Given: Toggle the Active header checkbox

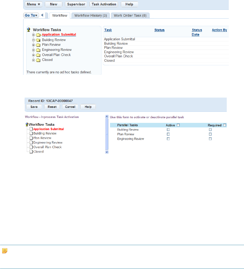Looking at the screenshot, I should pos(178,125).
